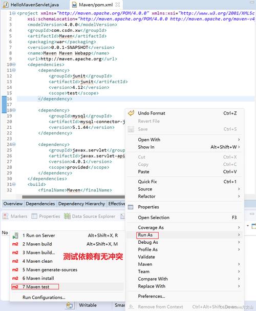Screen dimensions: 256x311
Task: Click the m2 icon beside Maven clean
Action: click(15, 261)
